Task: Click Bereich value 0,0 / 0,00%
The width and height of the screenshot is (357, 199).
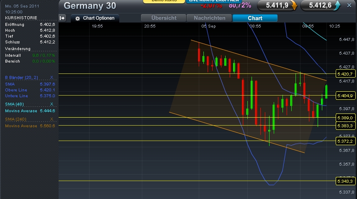Action: pyautogui.click(x=44, y=61)
